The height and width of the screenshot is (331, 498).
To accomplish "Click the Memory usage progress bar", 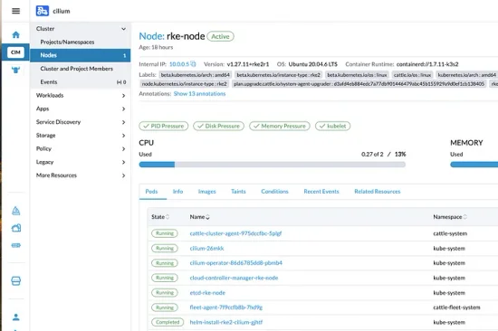I will coord(474,165).
